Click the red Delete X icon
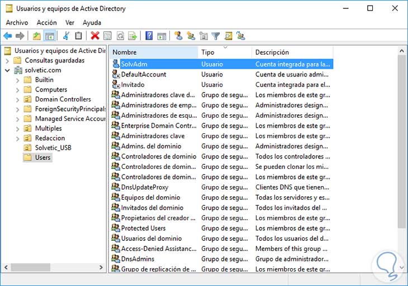This screenshot has height=286, width=408. 95,36
